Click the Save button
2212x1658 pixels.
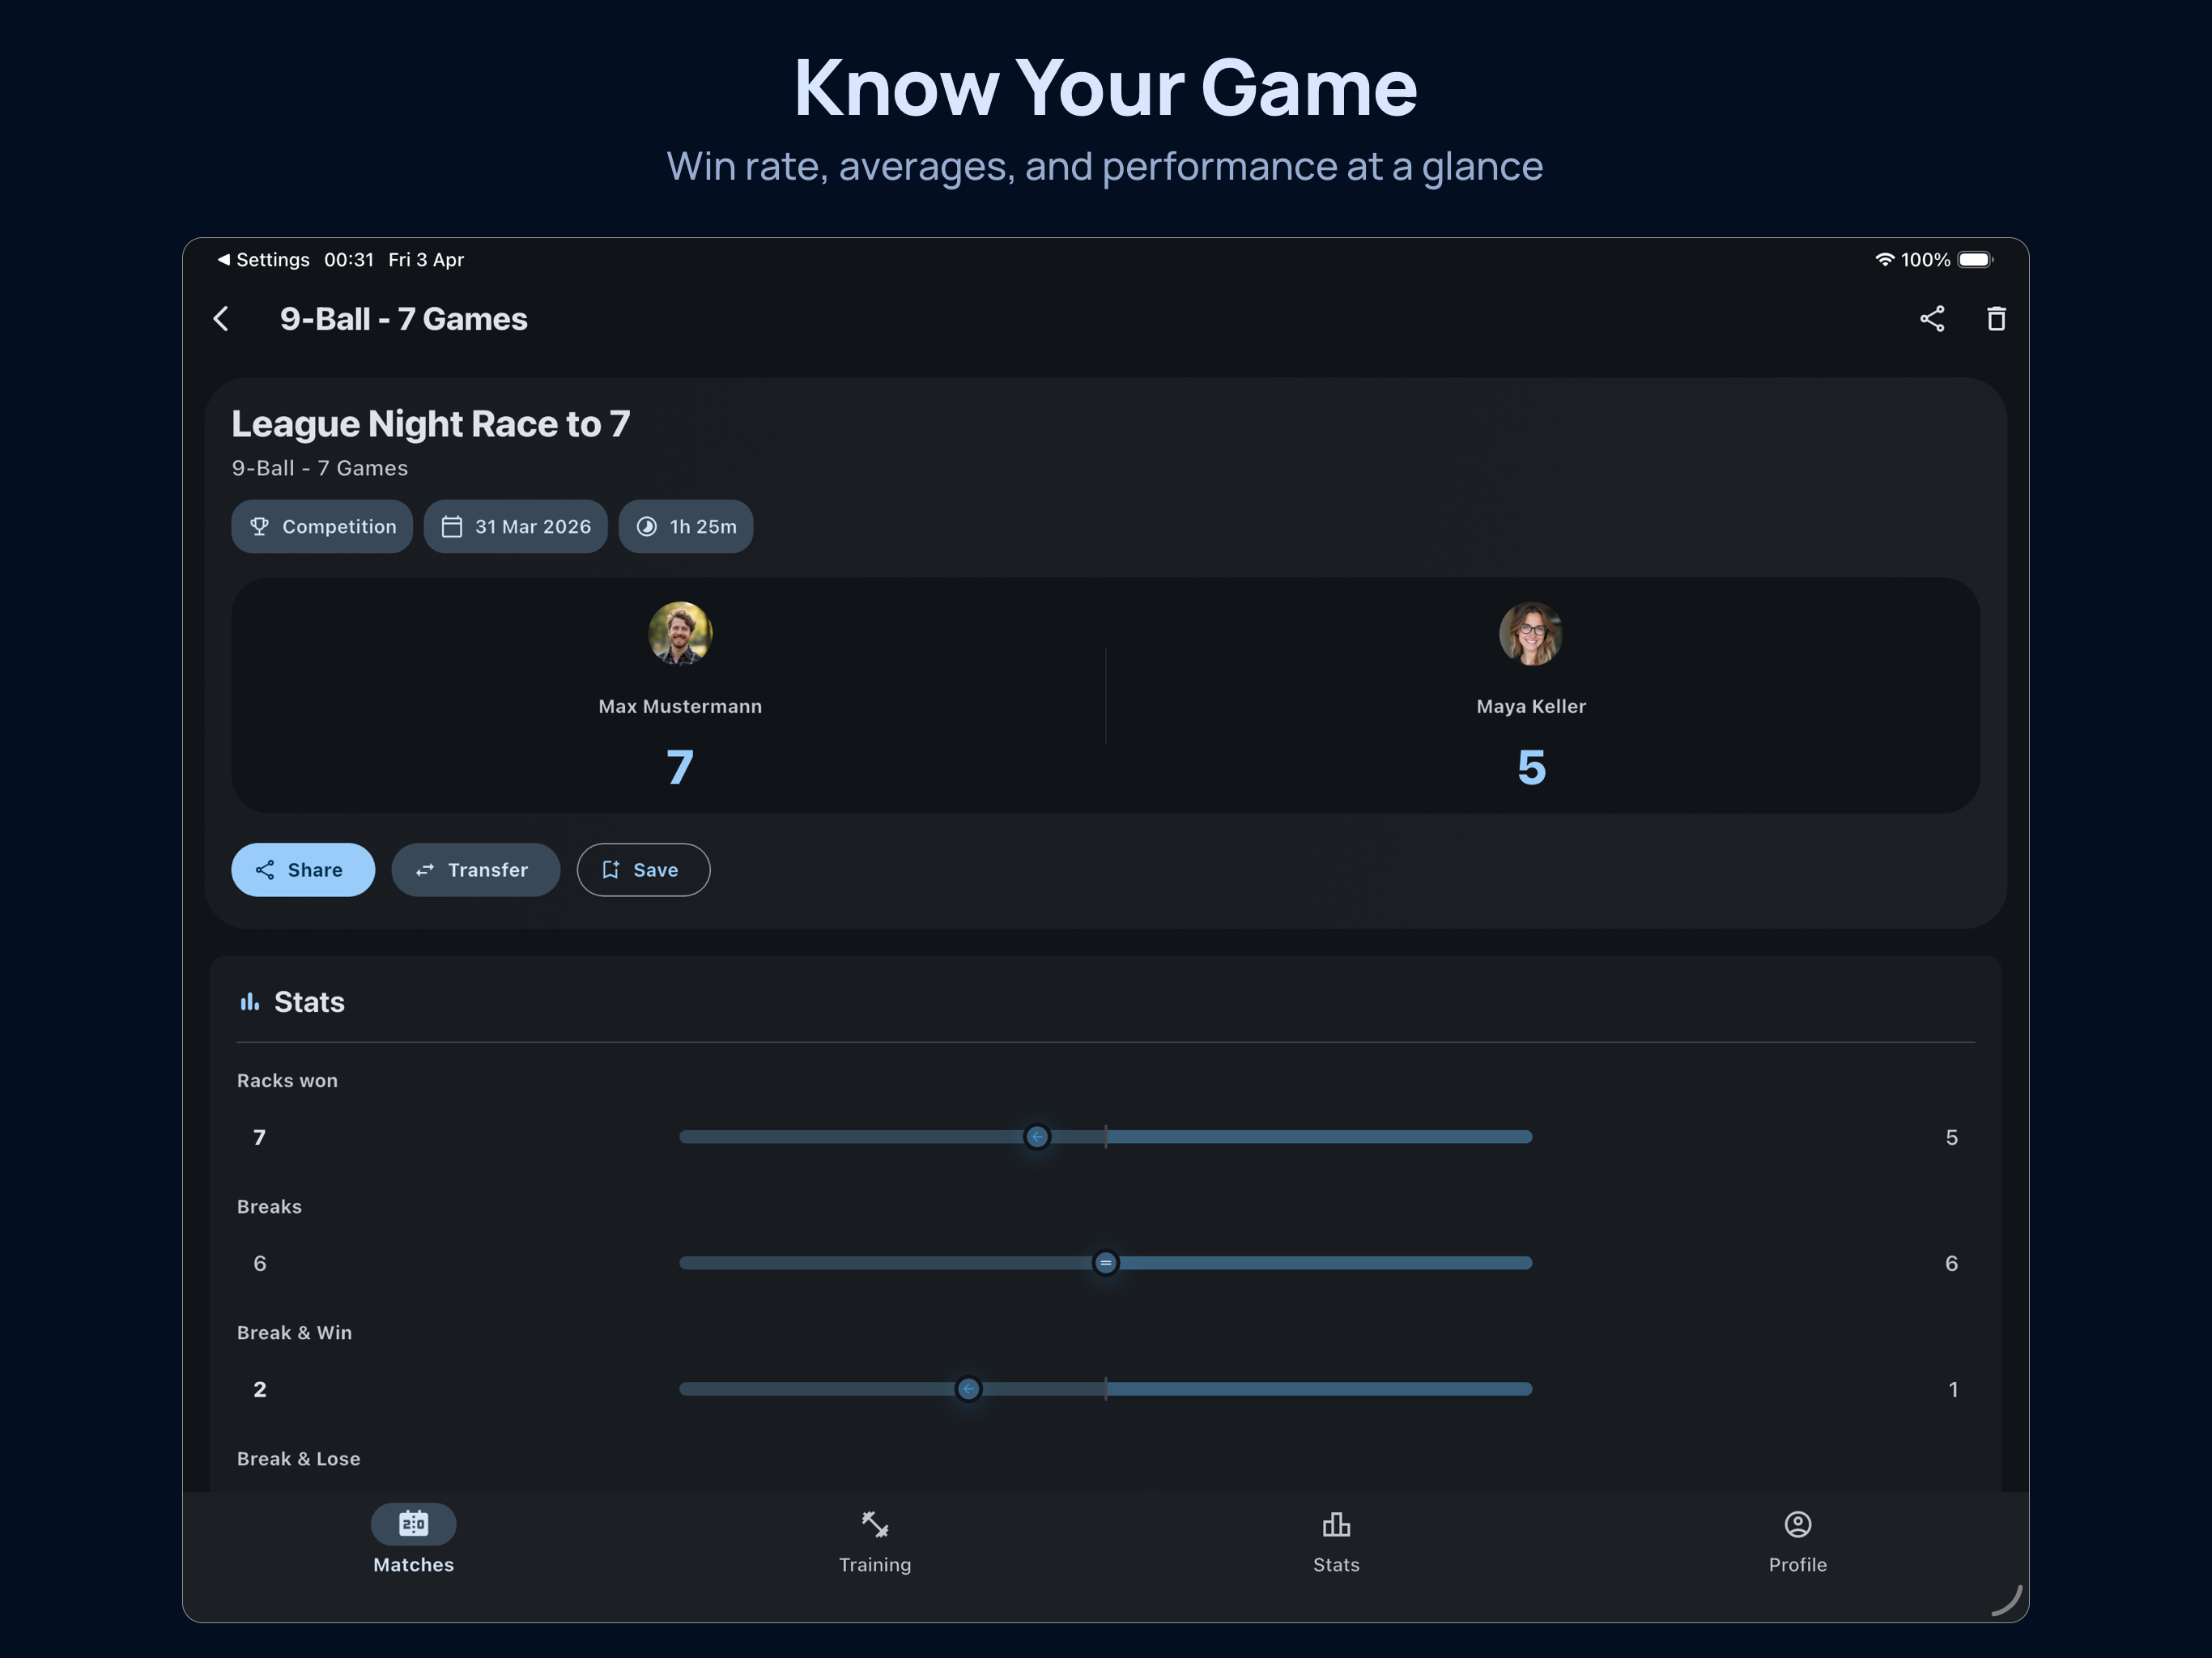643,870
